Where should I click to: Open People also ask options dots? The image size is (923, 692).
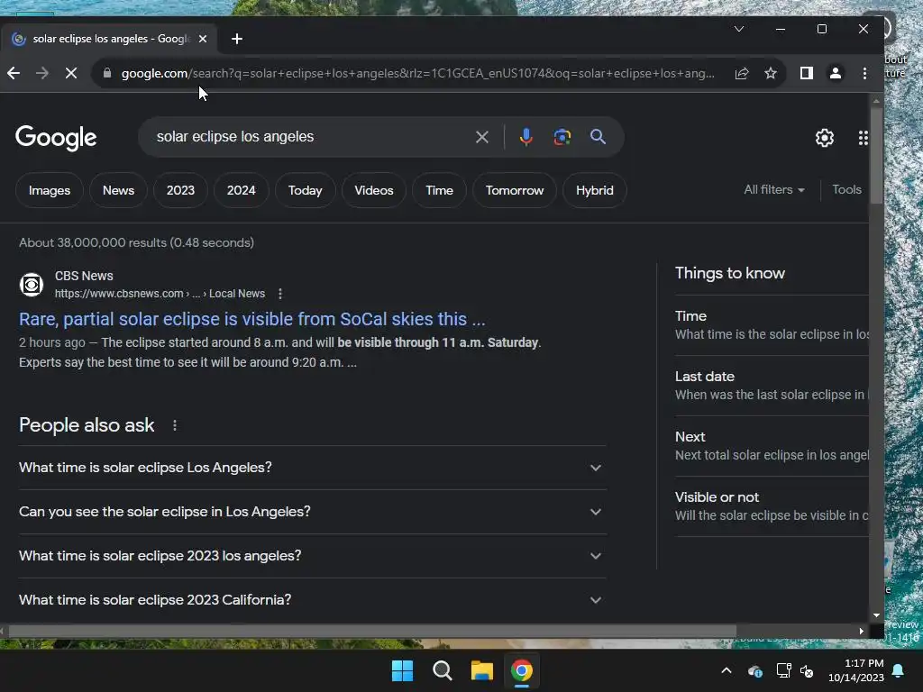[x=175, y=425]
